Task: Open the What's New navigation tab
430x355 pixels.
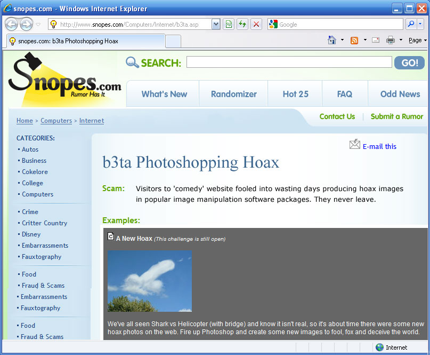Action: pyautogui.click(x=164, y=94)
